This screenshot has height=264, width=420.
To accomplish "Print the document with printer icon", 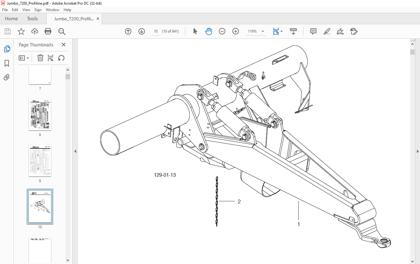I will point(48,31).
